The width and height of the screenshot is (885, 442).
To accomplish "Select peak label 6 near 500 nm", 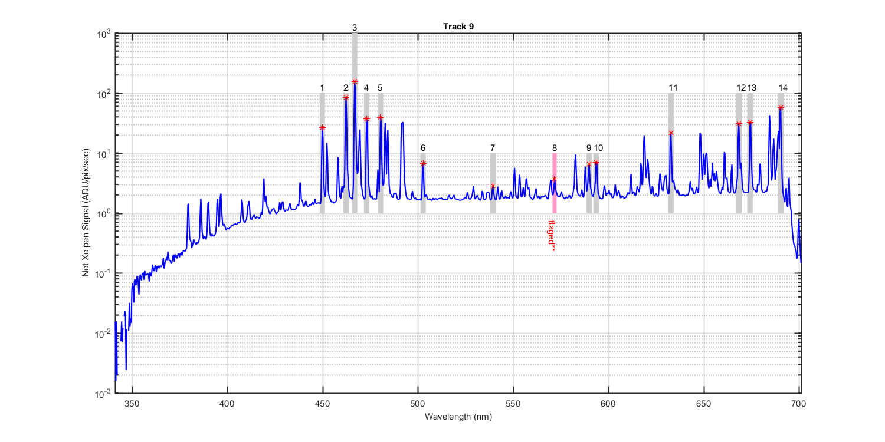I will coord(423,147).
